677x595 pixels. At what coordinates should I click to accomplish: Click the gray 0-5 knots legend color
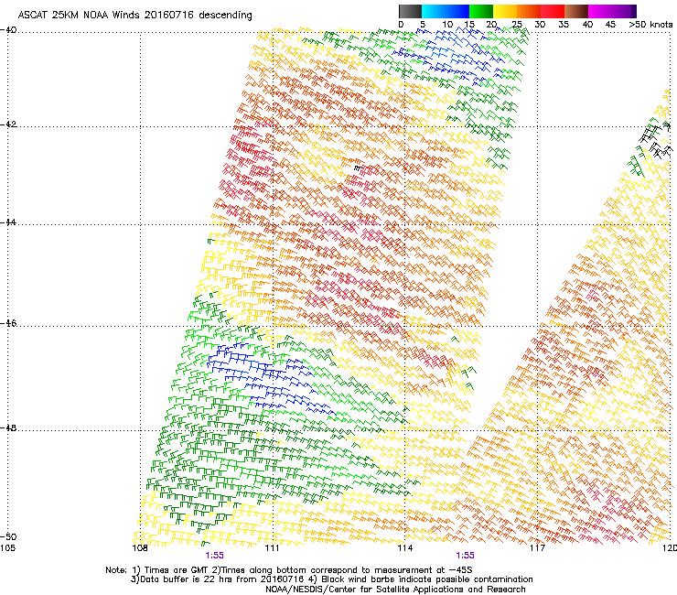click(410, 11)
